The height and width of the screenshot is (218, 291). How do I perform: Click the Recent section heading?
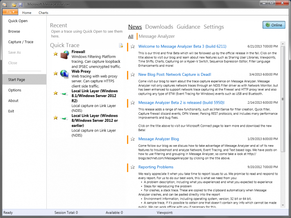59,25
